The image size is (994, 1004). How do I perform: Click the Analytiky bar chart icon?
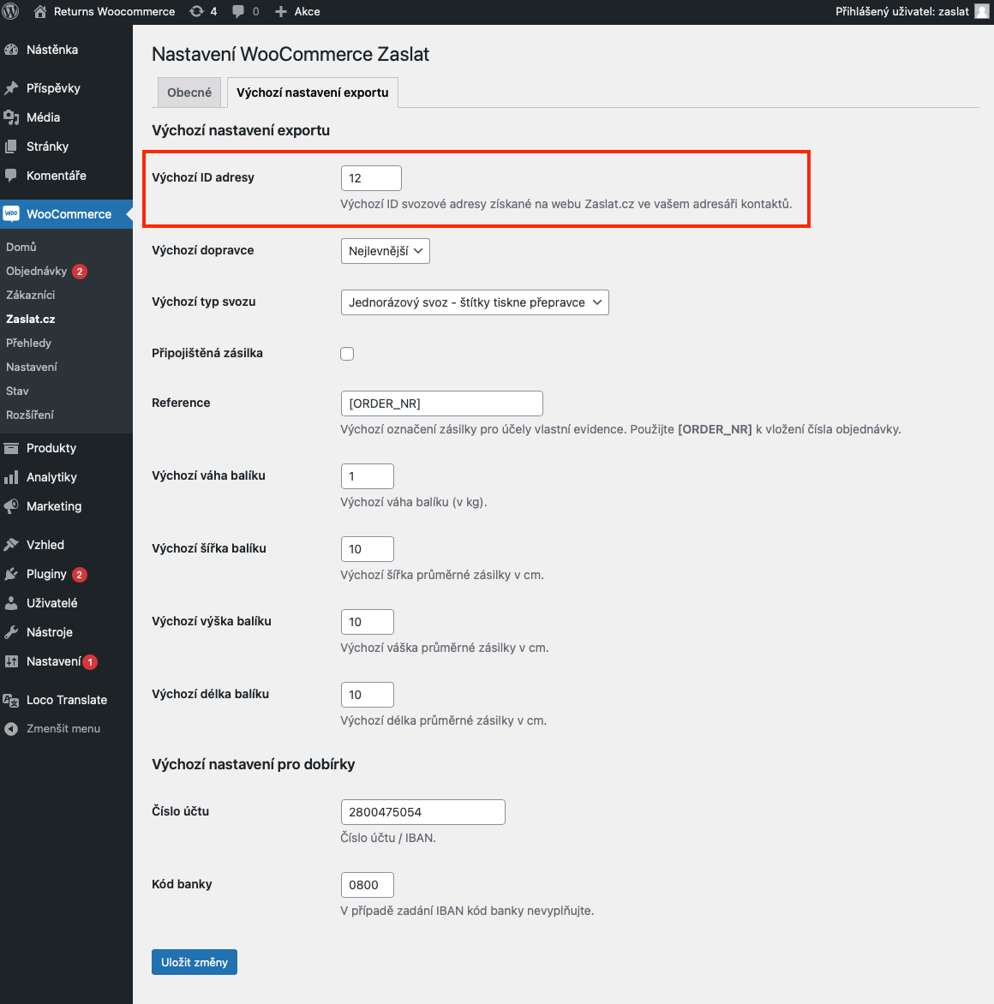pos(11,477)
